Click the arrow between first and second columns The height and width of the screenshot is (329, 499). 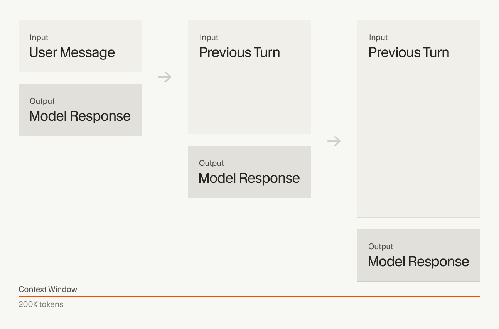(x=165, y=77)
